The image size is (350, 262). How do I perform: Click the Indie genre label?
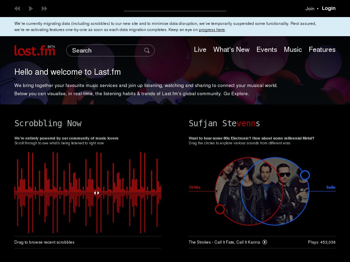coord(331,187)
